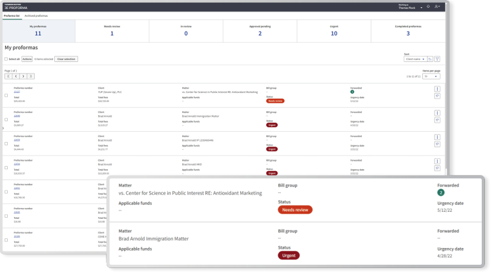
Task: Switch to Archived proformas tab
Action: 36,15
